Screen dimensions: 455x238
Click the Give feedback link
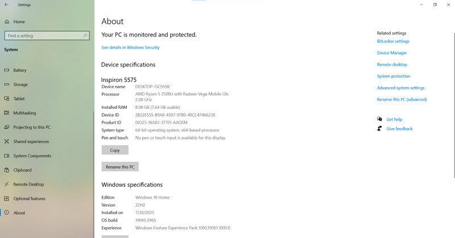click(x=399, y=129)
